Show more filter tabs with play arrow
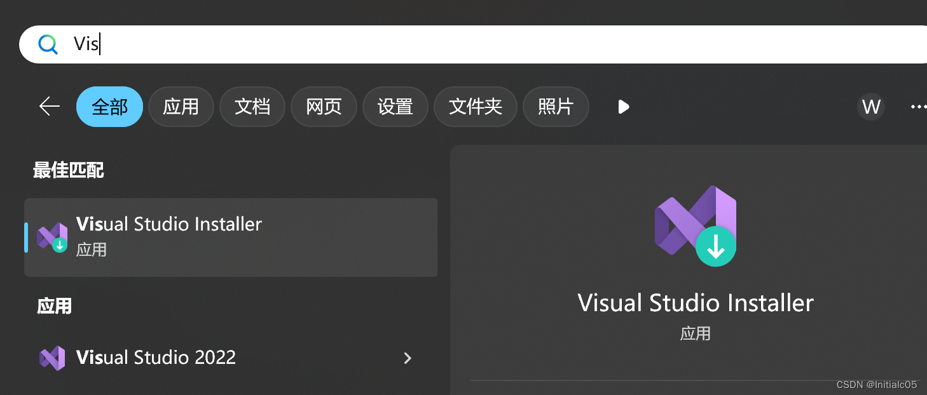 (x=624, y=107)
